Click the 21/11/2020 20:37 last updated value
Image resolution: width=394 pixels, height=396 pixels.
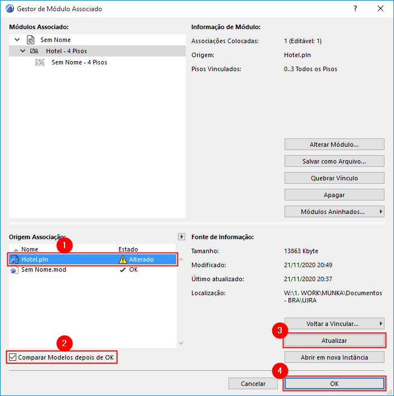308,279
